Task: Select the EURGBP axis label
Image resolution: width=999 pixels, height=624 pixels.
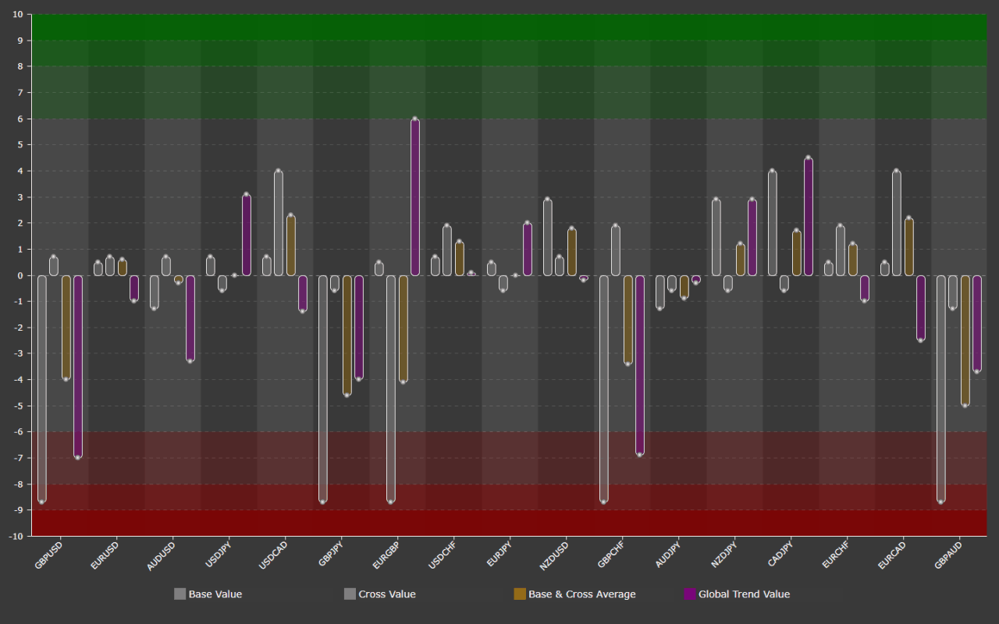Action: [385, 555]
